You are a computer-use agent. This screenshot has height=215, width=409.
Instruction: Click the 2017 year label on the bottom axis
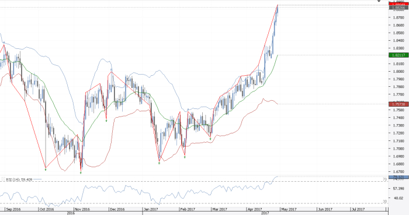tap(265, 213)
